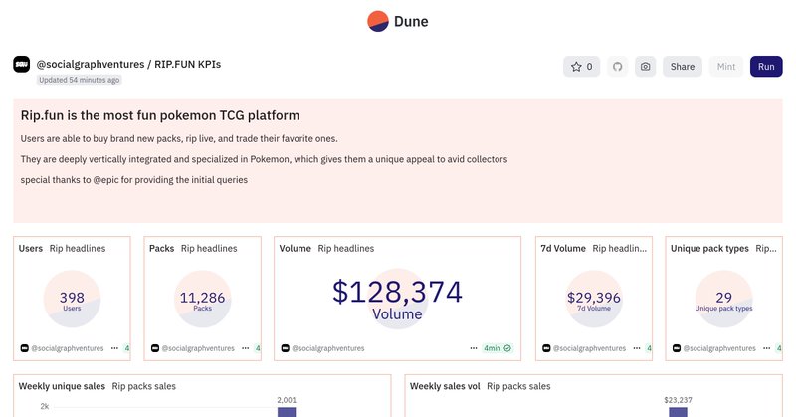Click the $29,396 7d Volume value

pyautogui.click(x=593, y=298)
